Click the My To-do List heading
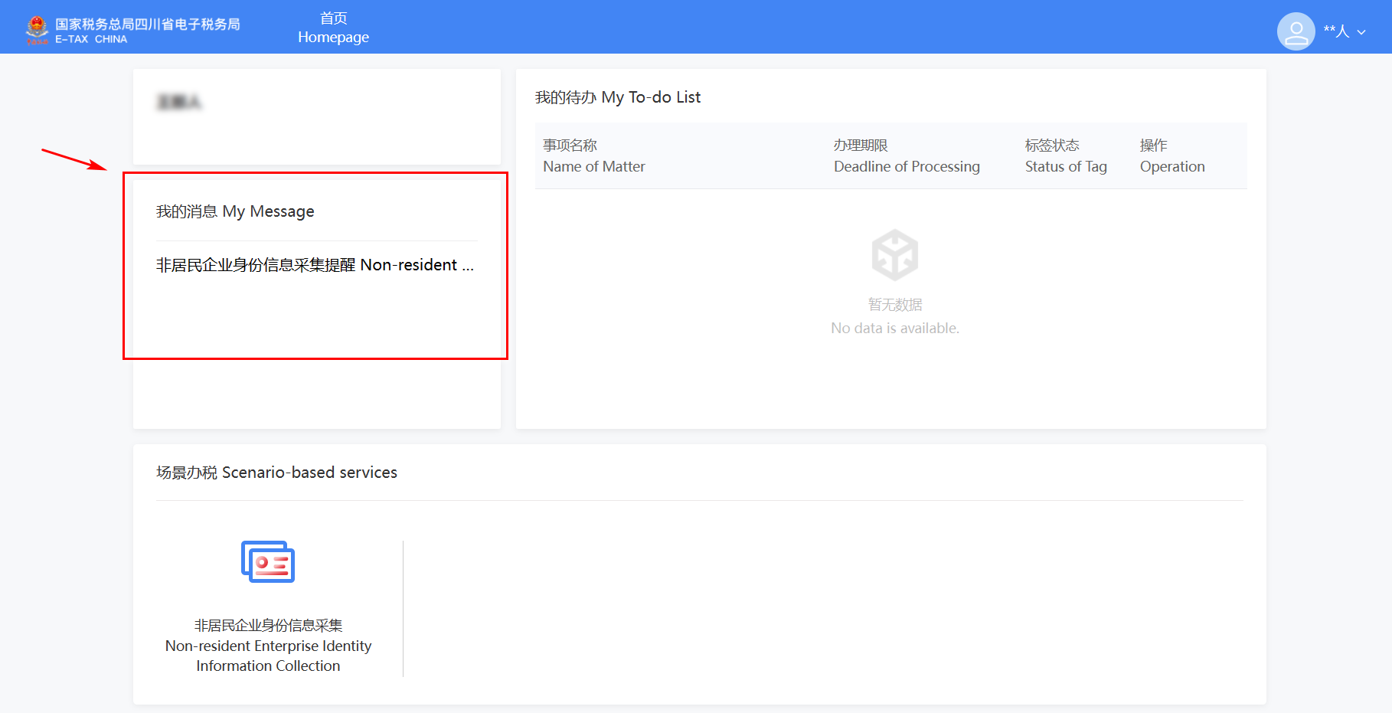This screenshot has width=1392, height=713. click(x=617, y=97)
